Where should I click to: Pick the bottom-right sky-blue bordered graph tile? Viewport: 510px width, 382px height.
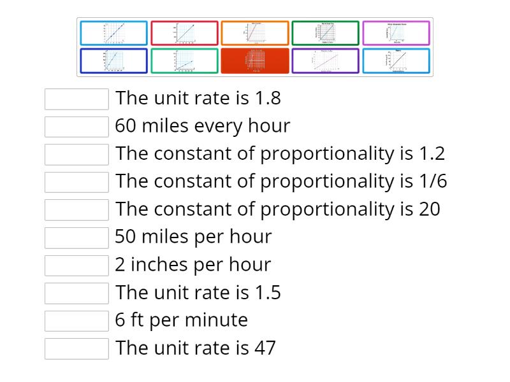pos(397,61)
